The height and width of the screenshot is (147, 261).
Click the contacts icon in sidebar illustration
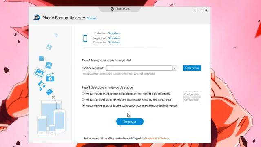49,47
